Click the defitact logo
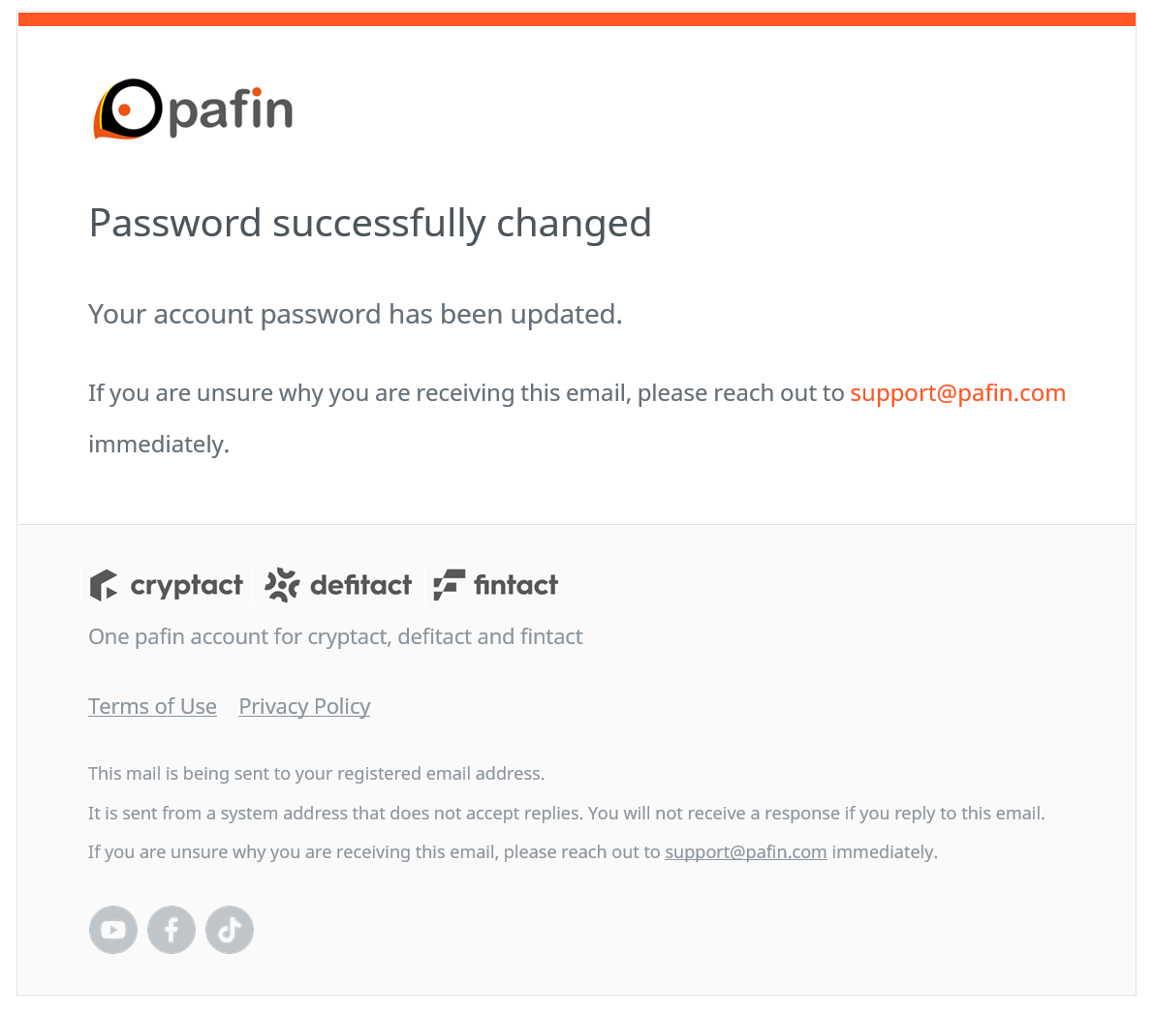This screenshot has height=1017, width=1154. (x=338, y=585)
